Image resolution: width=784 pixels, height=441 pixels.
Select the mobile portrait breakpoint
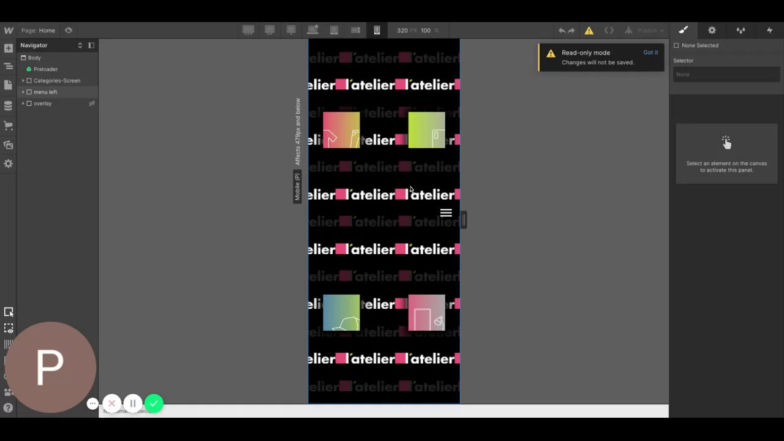(377, 30)
